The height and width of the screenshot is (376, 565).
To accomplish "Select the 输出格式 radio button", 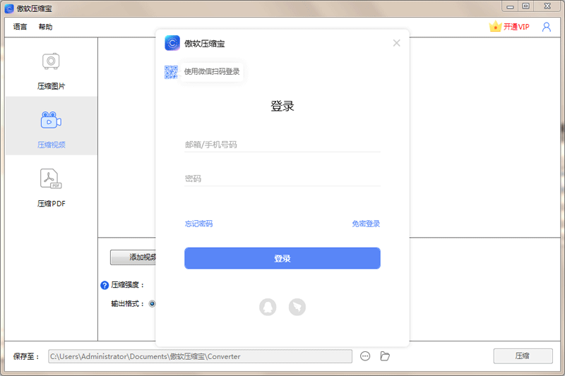I will pyautogui.click(x=152, y=304).
